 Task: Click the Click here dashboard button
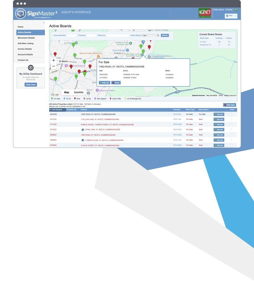coord(31,85)
